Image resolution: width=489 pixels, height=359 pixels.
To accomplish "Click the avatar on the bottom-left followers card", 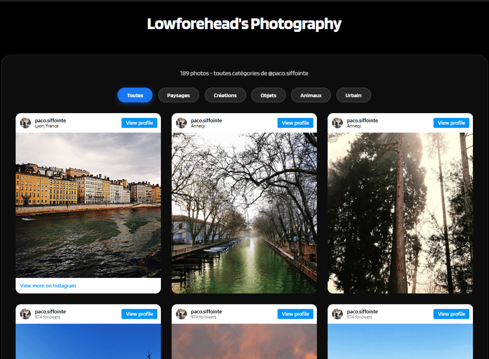I will click(x=25, y=314).
